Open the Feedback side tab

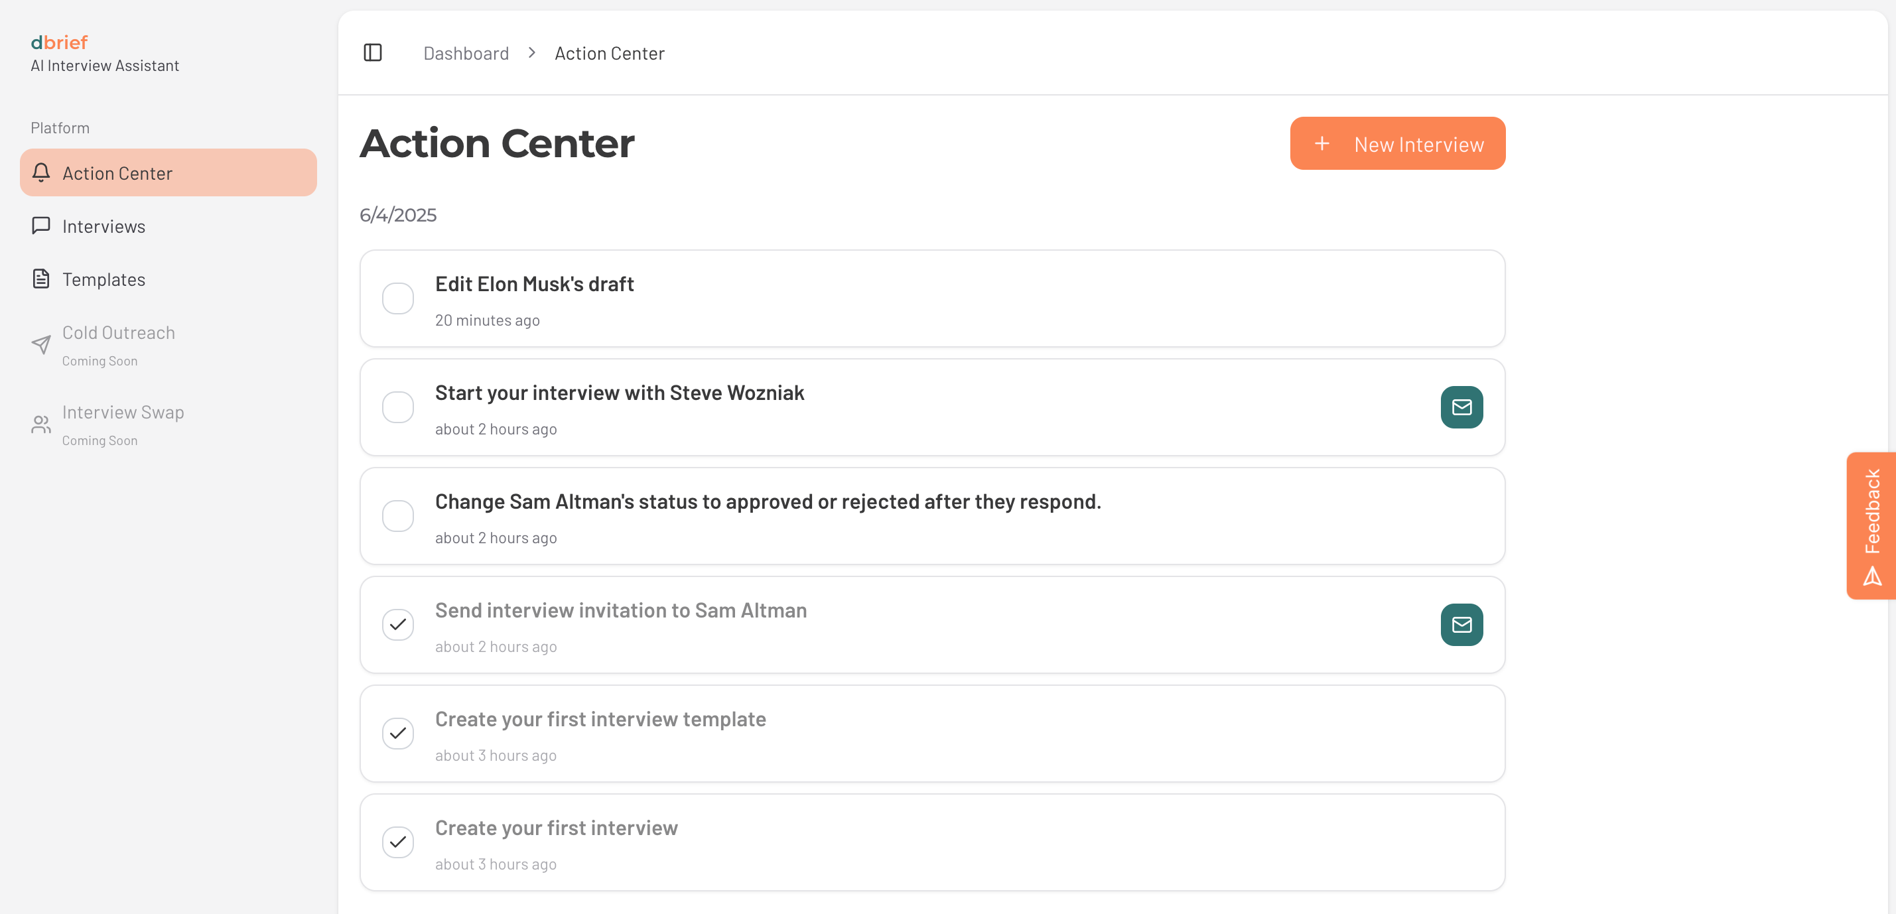coord(1871,525)
